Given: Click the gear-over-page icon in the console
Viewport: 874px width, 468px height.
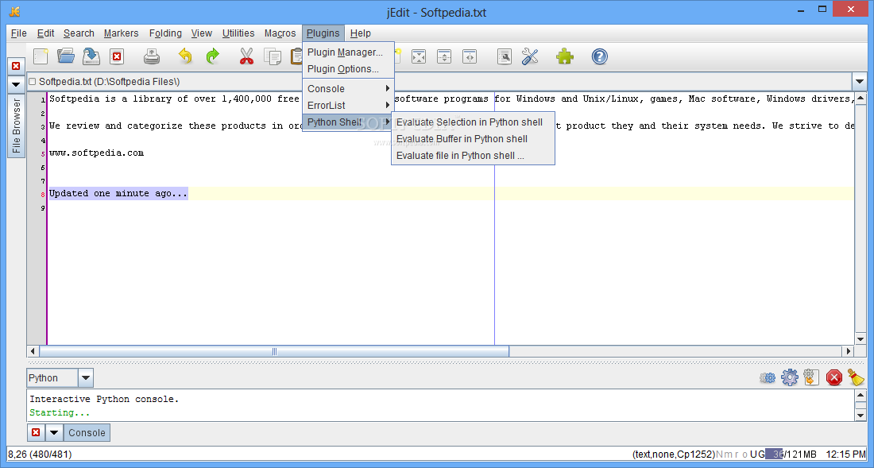Looking at the screenshot, I should (x=811, y=377).
